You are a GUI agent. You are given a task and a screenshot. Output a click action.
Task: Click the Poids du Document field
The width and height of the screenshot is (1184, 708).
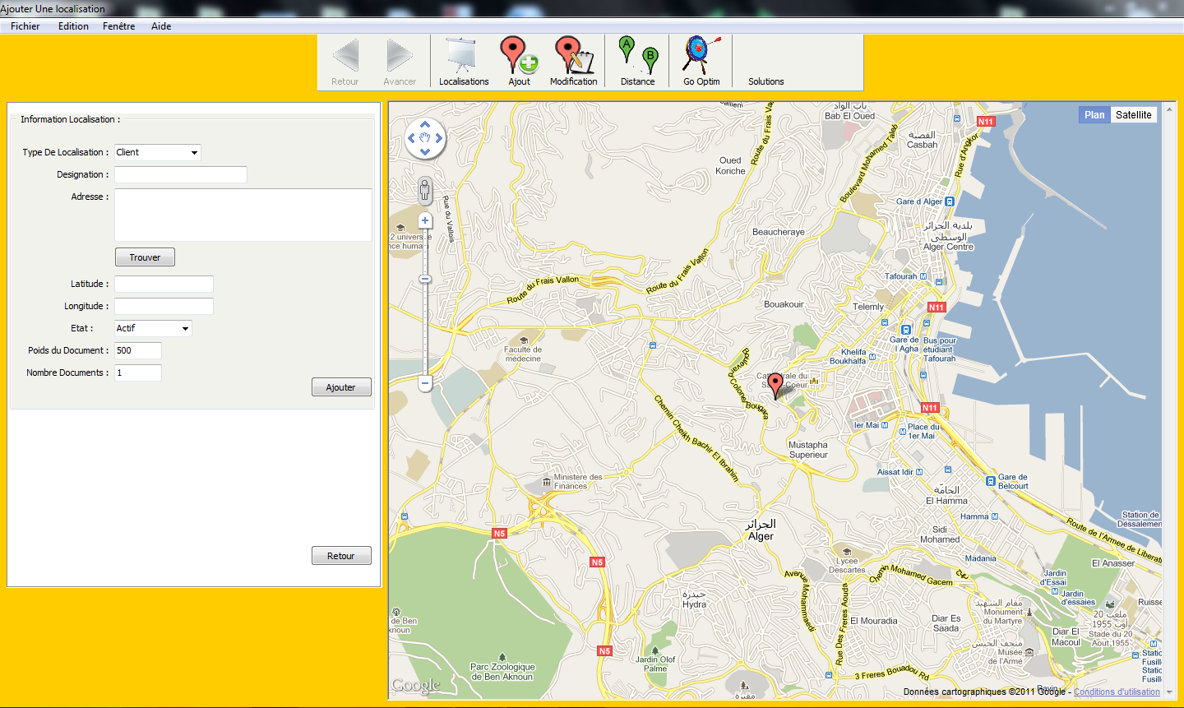(138, 350)
